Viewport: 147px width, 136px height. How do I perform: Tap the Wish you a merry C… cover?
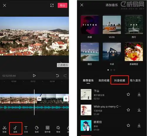click(86, 110)
